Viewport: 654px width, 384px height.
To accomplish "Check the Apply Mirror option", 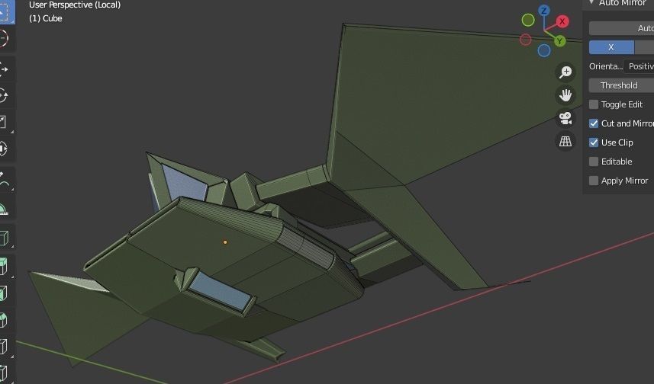I will pos(594,181).
